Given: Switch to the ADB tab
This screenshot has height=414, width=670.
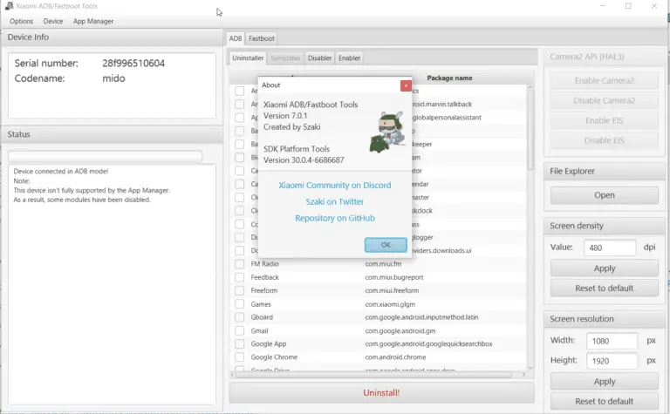Looking at the screenshot, I should (236, 38).
